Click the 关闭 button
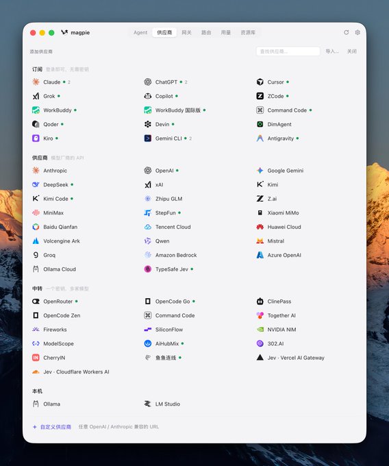The width and height of the screenshot is (389, 466). click(x=352, y=51)
